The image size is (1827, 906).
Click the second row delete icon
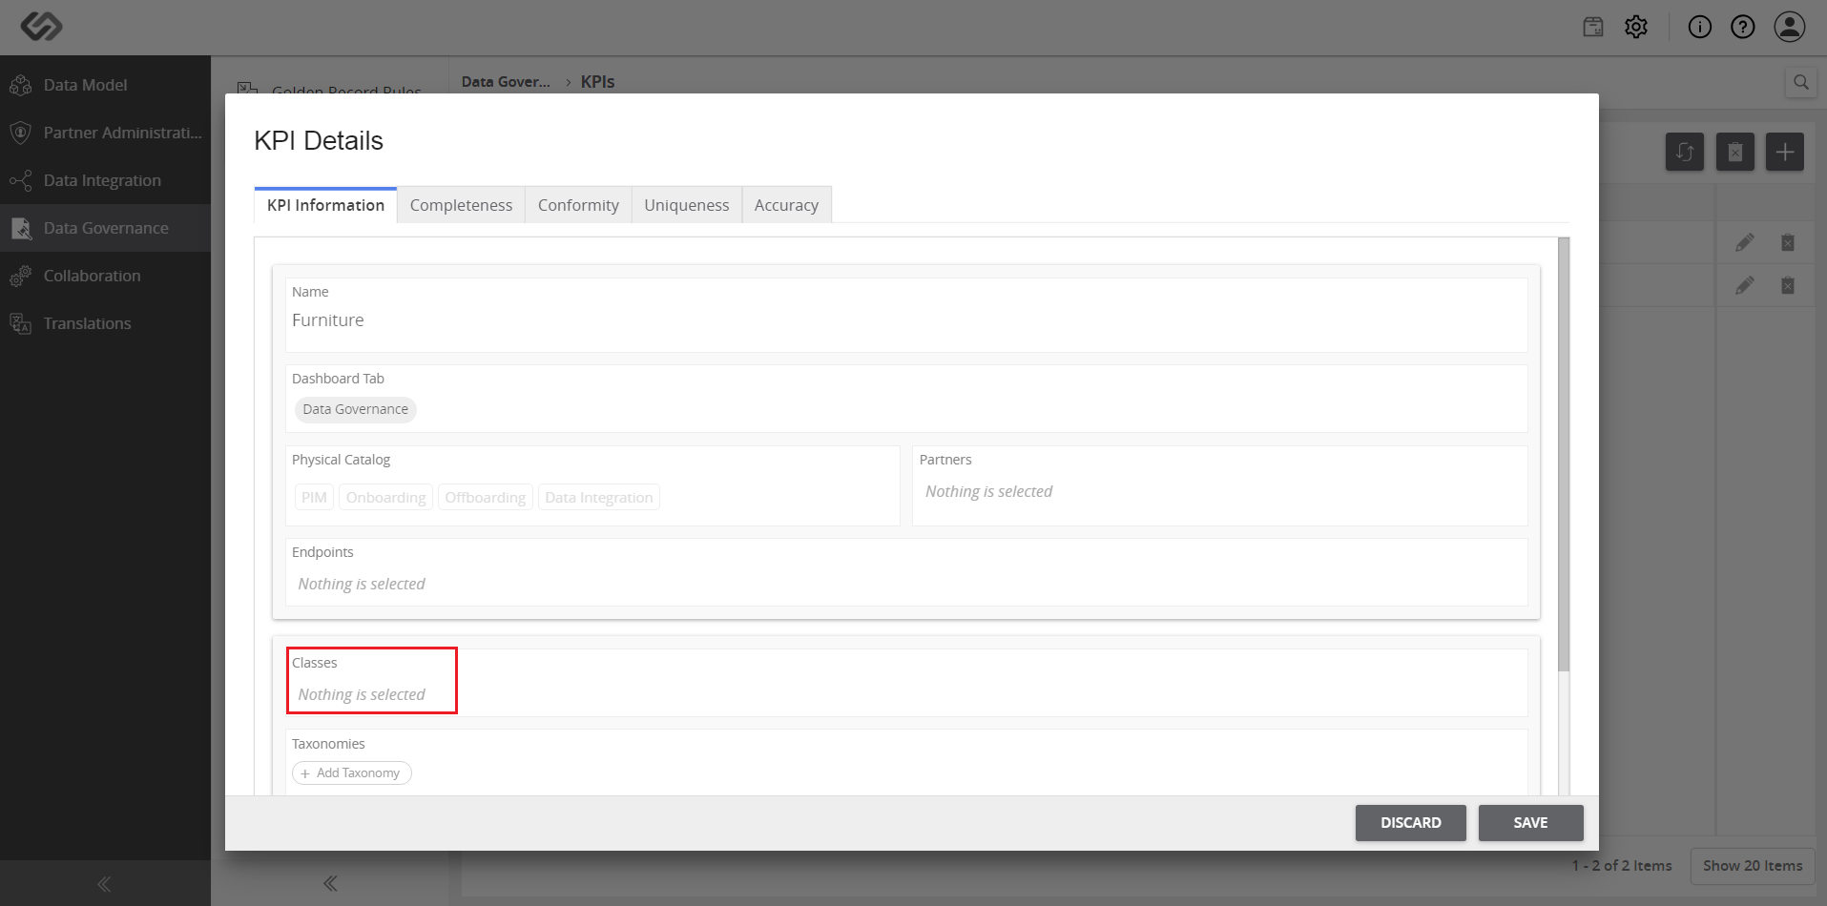(1788, 285)
